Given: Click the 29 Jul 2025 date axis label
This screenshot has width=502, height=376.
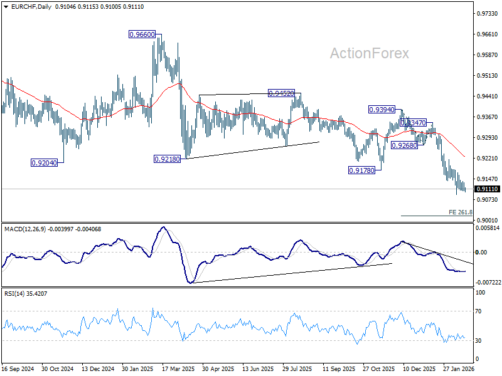Looking at the screenshot, I should pos(297,368).
